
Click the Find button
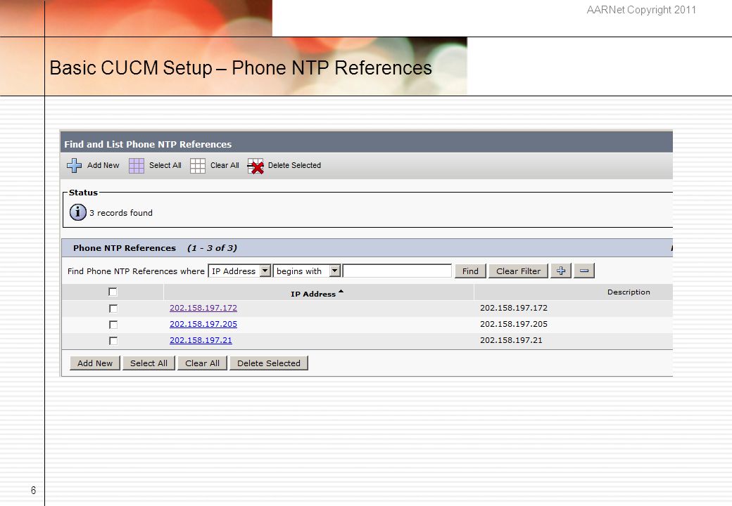pos(470,271)
